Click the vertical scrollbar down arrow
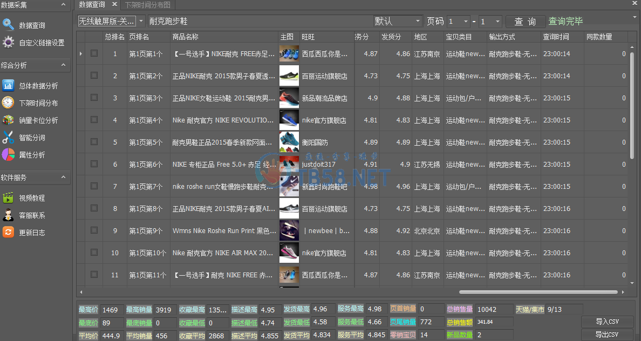Viewport: 641px width, 341px height. tap(632, 283)
